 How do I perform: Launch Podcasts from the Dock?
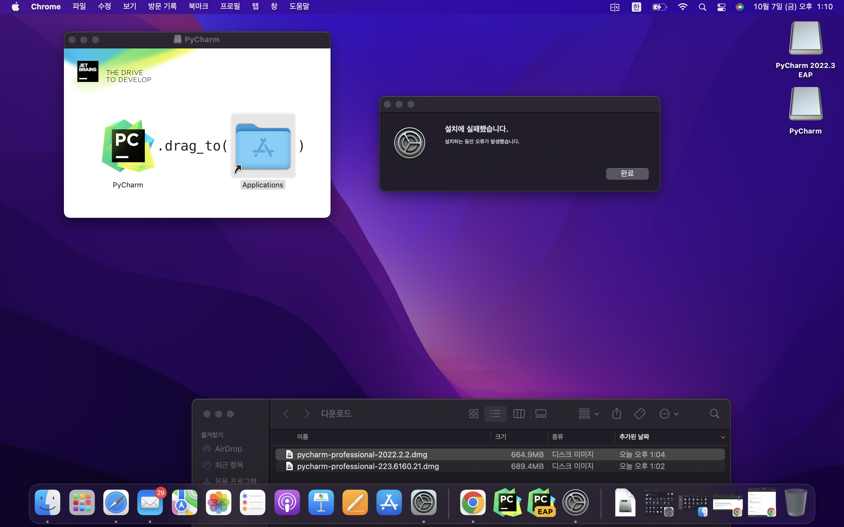287,502
